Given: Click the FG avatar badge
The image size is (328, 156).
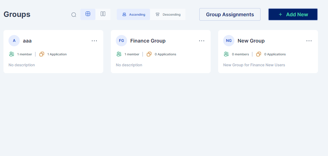Looking at the screenshot, I should (x=121, y=41).
